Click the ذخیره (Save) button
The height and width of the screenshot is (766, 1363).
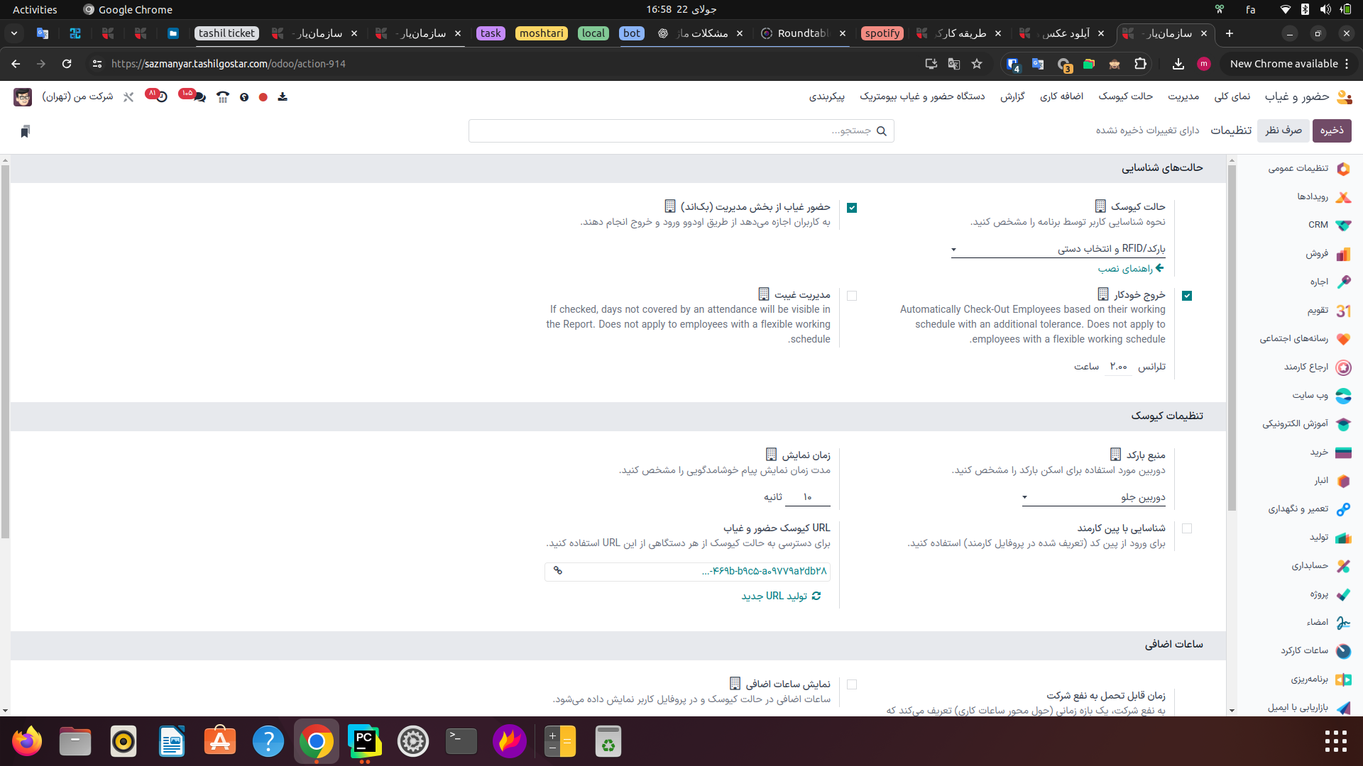(1331, 131)
